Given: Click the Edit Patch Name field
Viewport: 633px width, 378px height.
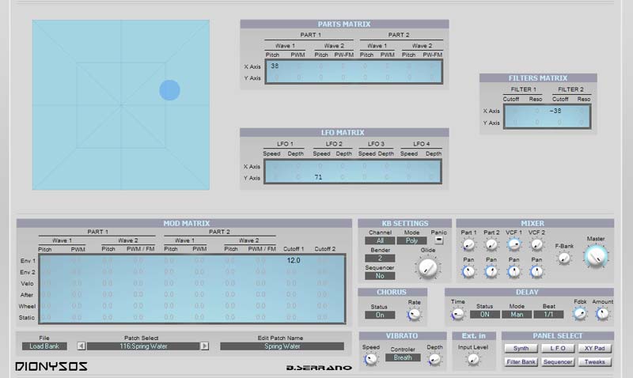Looking at the screenshot, I should pyautogui.click(x=282, y=346).
